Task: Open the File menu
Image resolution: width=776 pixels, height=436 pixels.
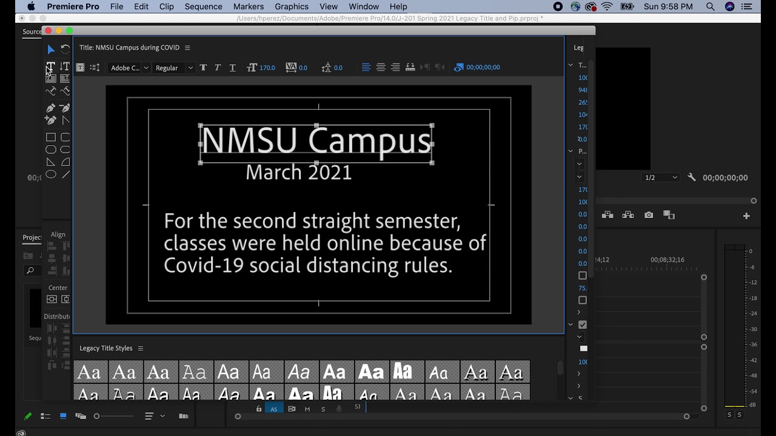Action: [116, 7]
